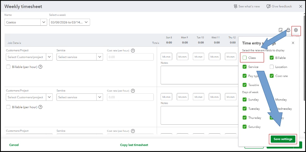Click first row Cost rate field
The height and width of the screenshot is (152, 306).
130,57
